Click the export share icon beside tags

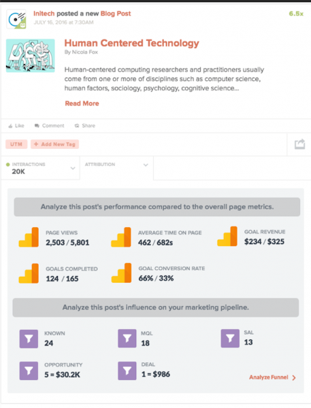(x=299, y=144)
